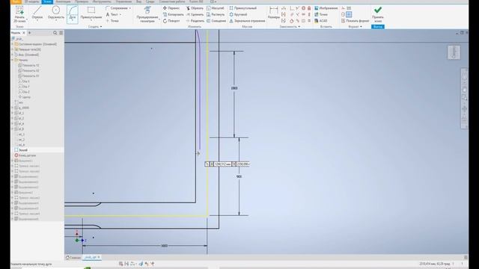Expand the Твердые тела node
Screen dimensions: 479x269
13,49
